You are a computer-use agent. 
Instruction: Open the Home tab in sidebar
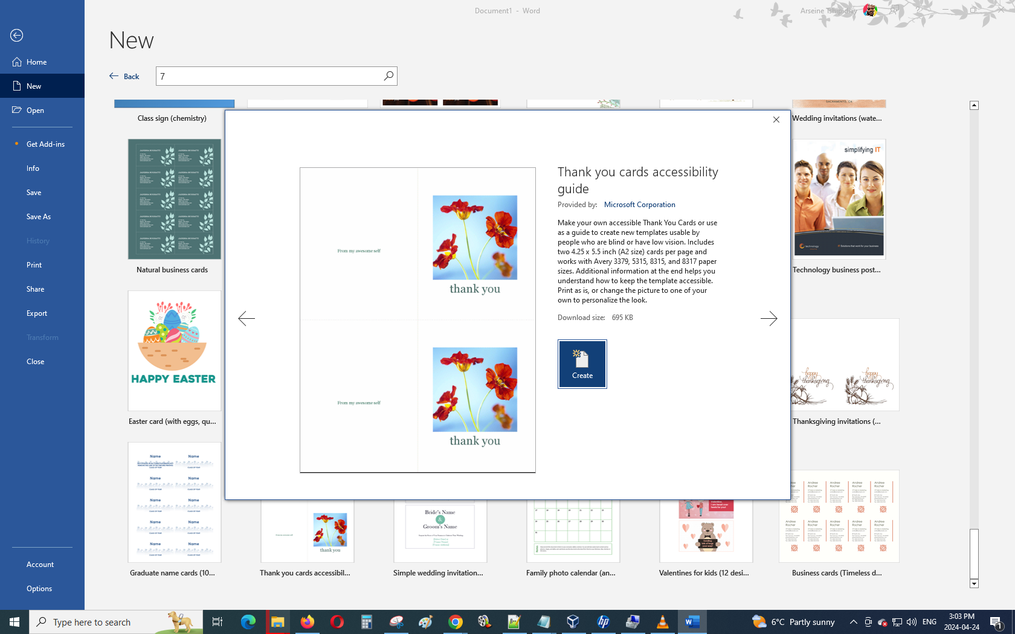(x=36, y=62)
